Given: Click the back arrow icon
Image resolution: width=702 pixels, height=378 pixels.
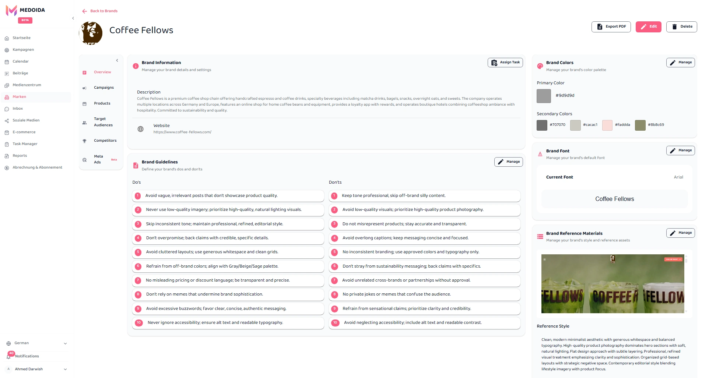Looking at the screenshot, I should coord(85,11).
